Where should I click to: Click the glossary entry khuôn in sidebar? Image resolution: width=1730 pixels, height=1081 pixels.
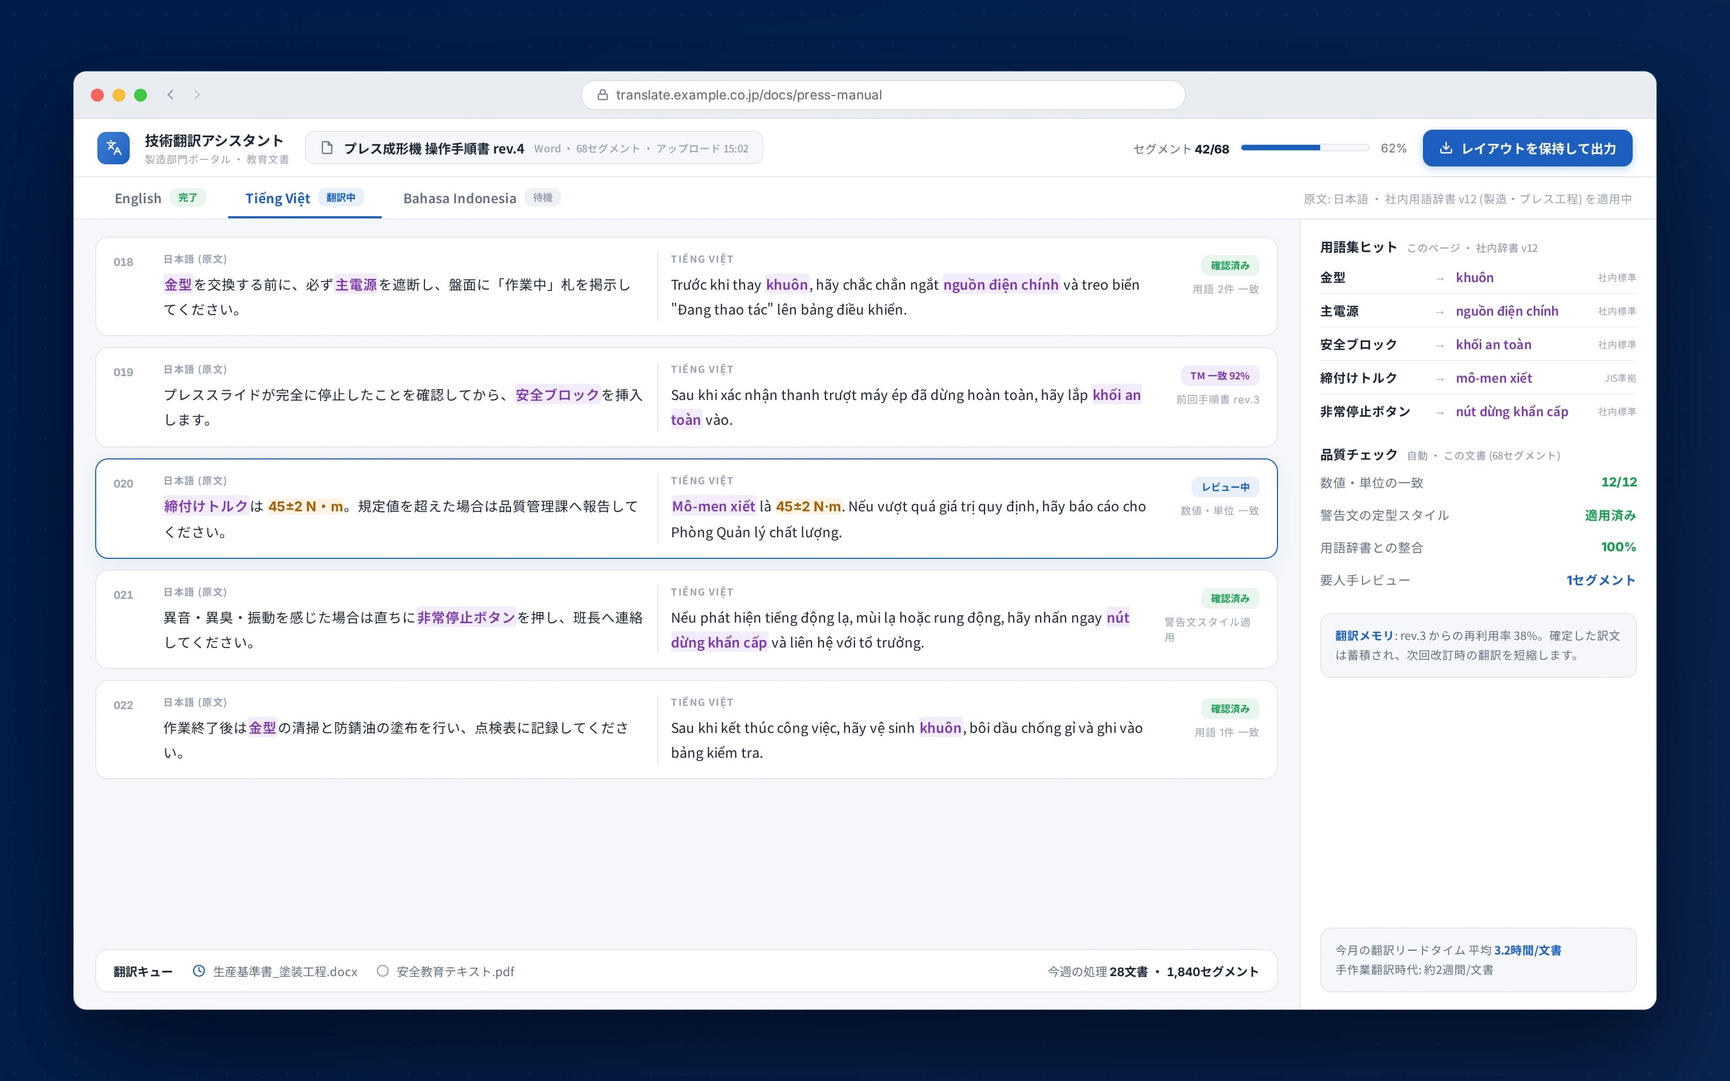1475,277
